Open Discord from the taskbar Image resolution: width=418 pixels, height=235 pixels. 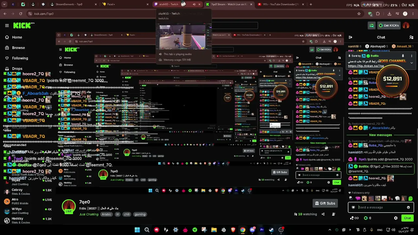[x=252, y=230]
